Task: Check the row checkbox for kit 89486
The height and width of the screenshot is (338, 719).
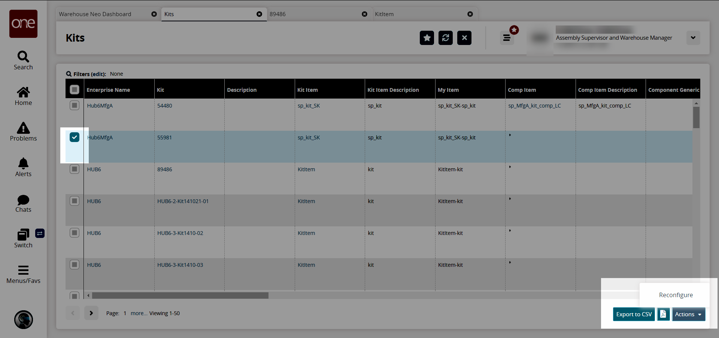Action: pos(75,169)
